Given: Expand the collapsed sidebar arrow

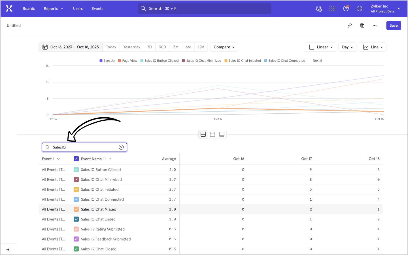Looking at the screenshot, I should click(x=8, y=250).
